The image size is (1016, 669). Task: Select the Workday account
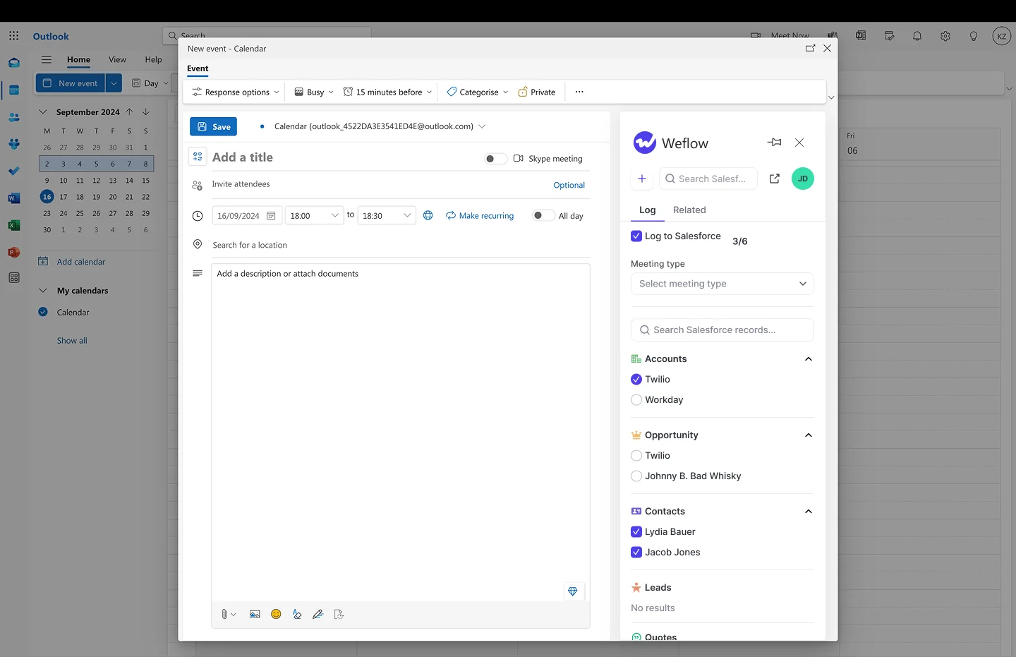point(636,399)
